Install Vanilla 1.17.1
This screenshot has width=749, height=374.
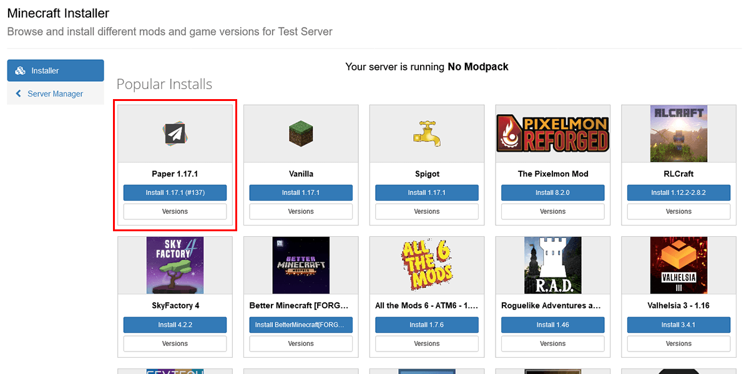[301, 193]
